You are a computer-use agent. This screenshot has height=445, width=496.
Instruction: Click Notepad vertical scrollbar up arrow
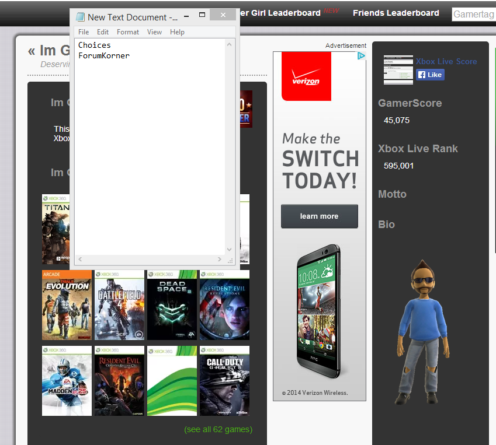coord(230,44)
